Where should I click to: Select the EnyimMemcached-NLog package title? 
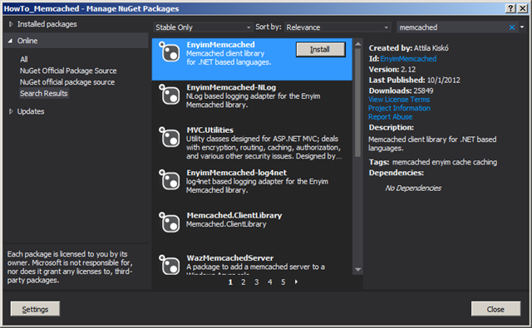point(231,87)
